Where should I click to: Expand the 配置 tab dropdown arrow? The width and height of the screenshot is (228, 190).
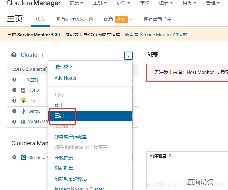[x=131, y=19]
